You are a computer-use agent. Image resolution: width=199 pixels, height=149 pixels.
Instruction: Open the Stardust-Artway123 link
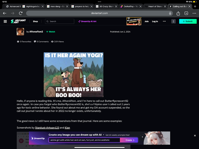point(47,128)
